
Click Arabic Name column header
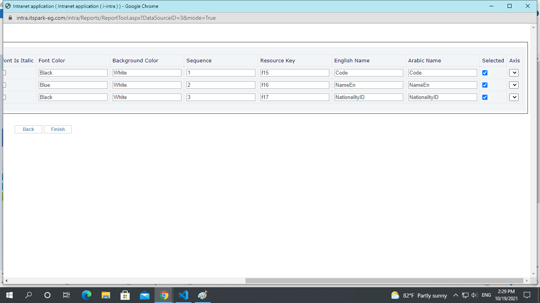point(425,60)
